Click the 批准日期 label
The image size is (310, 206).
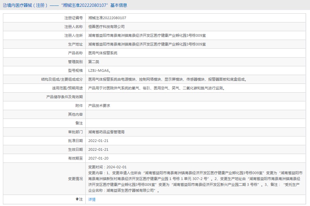[75, 141]
